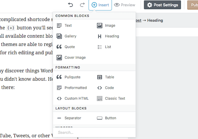Click the Button block icon
Viewport: 198px width, 139px height.
click(100, 118)
